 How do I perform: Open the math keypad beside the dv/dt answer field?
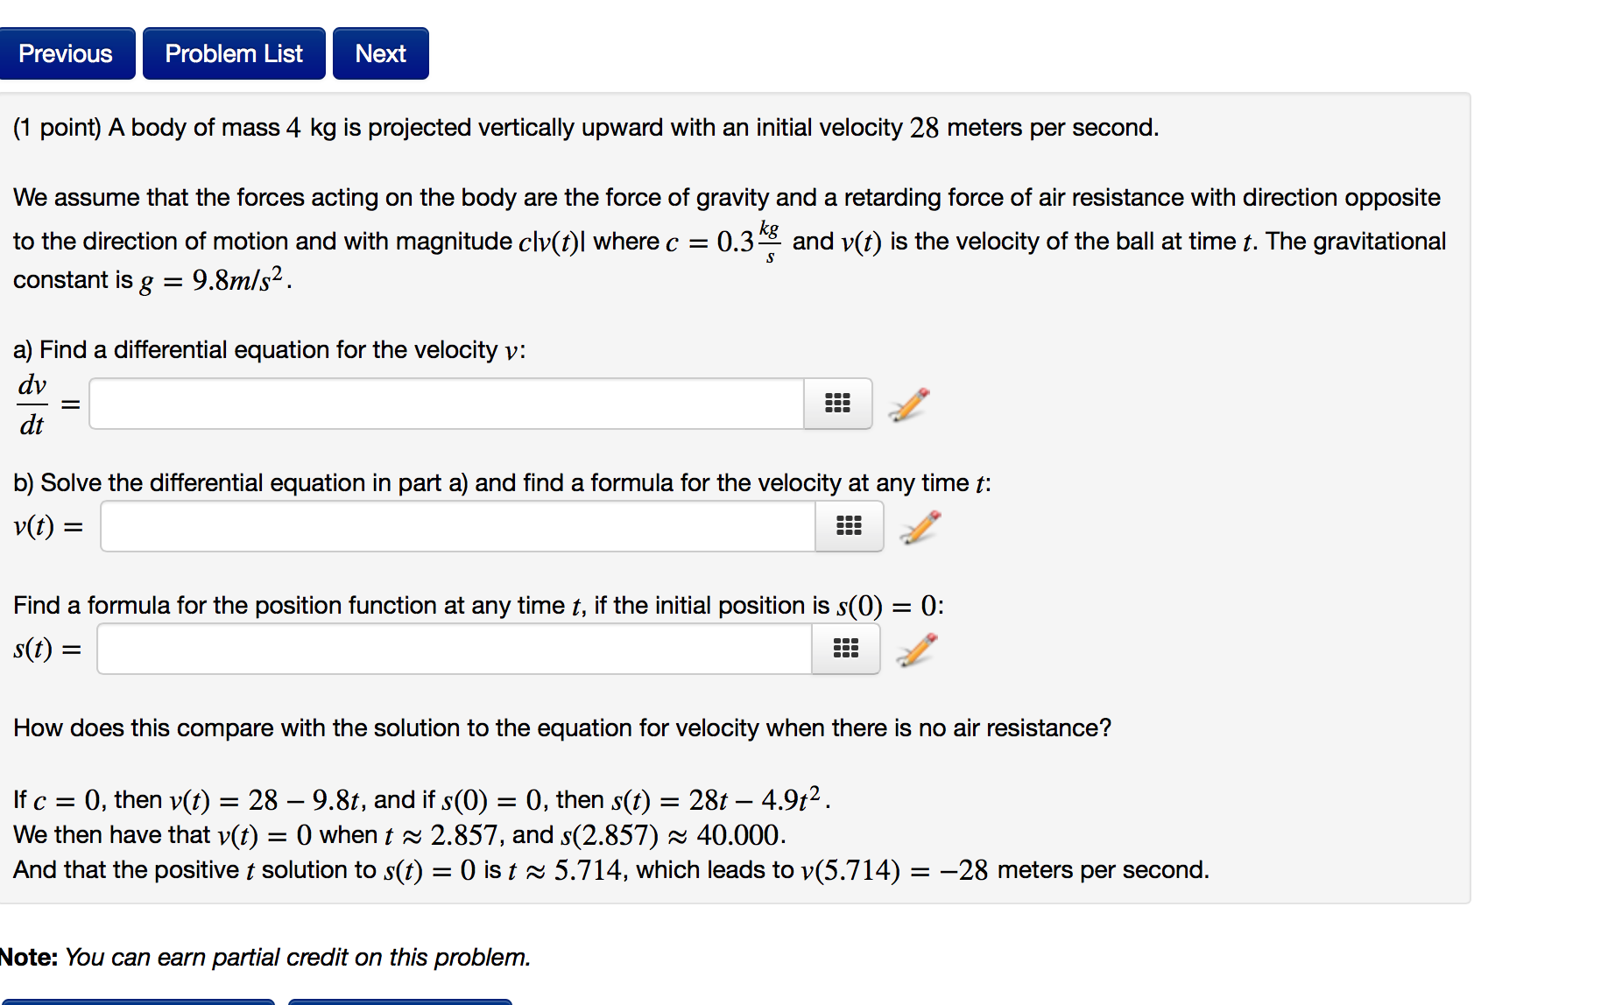(x=837, y=403)
